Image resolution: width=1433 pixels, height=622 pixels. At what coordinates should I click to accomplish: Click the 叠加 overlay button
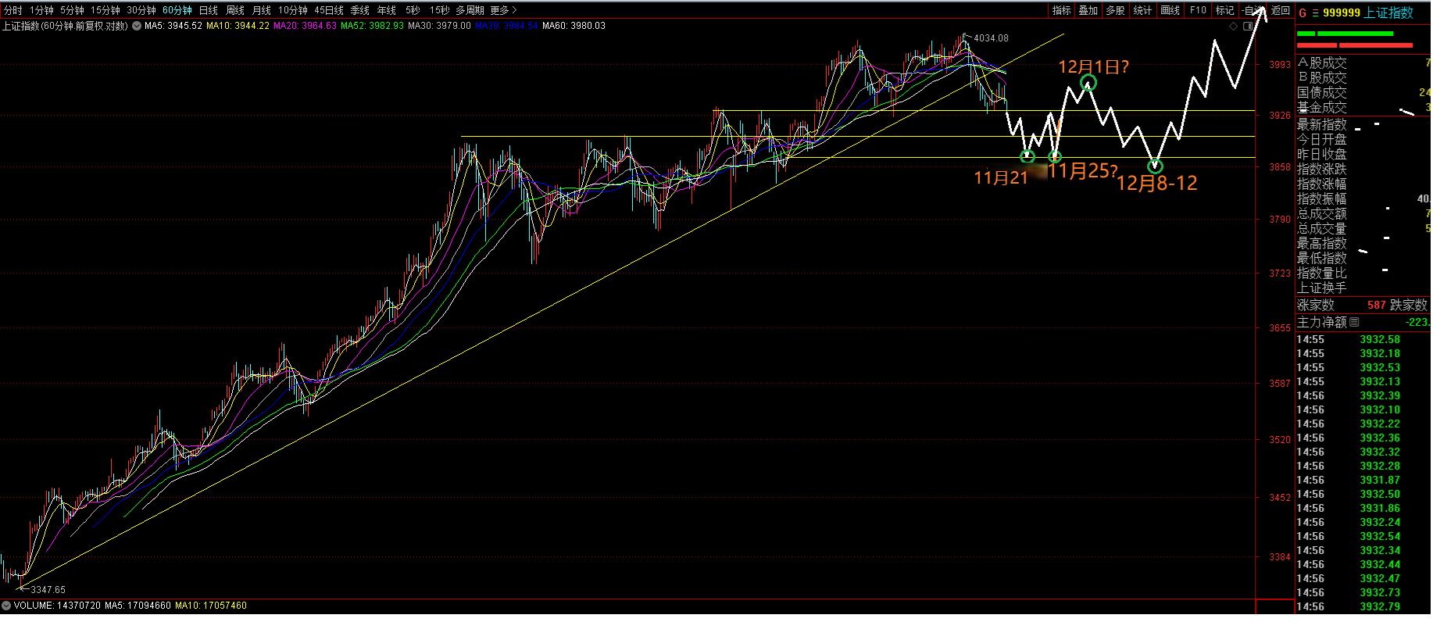point(1088,10)
